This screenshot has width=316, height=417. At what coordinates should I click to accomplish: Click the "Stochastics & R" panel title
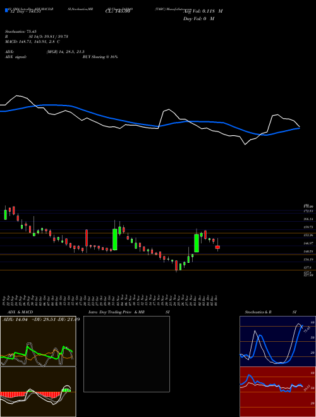click(258, 312)
